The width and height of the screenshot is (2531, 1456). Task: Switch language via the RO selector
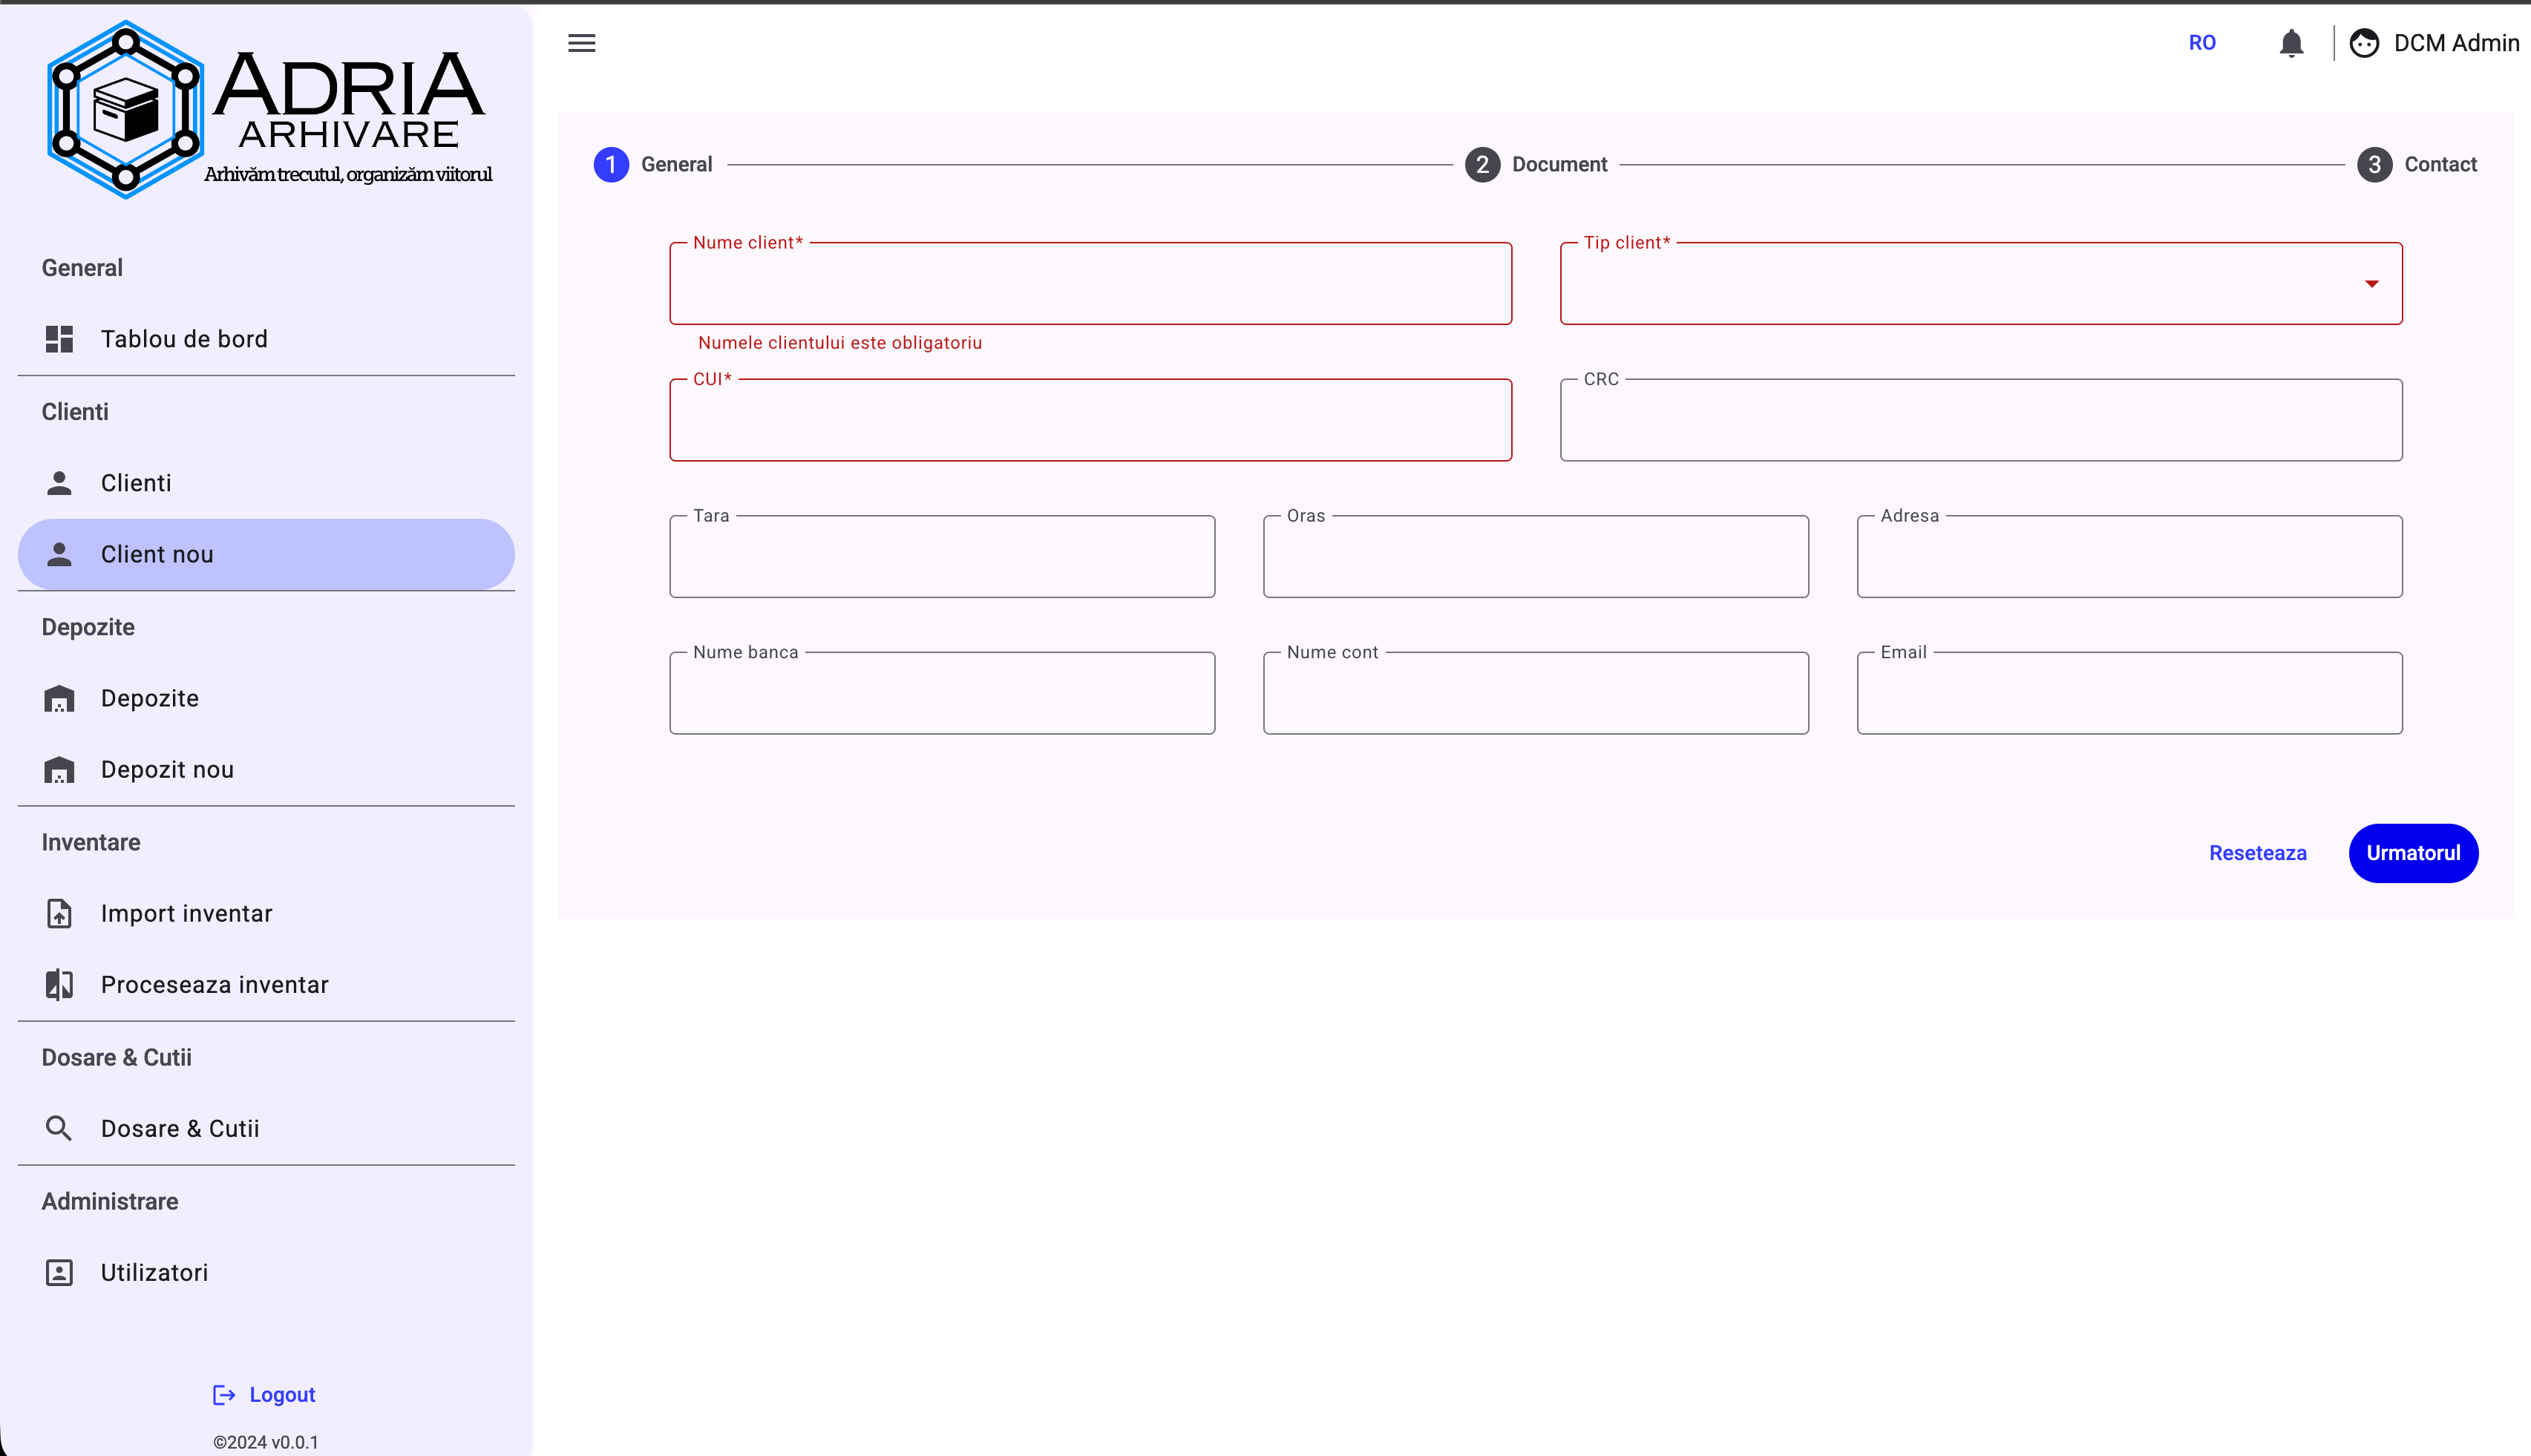(x=2202, y=43)
